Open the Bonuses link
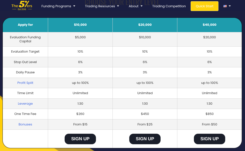Screen dimensions: 245x151 point(25,124)
